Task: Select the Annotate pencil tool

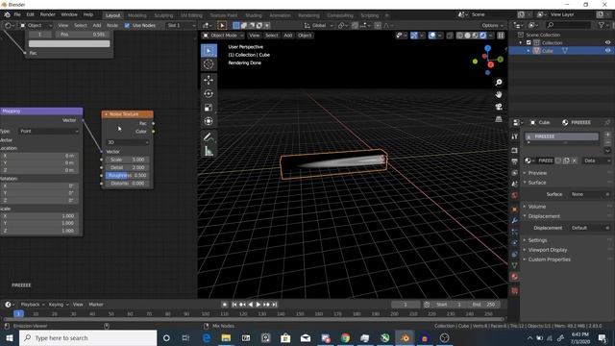Action: [x=209, y=136]
